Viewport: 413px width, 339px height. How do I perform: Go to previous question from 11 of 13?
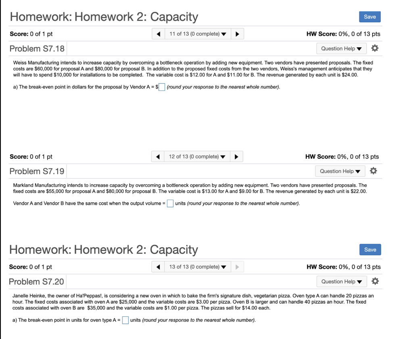(158, 34)
